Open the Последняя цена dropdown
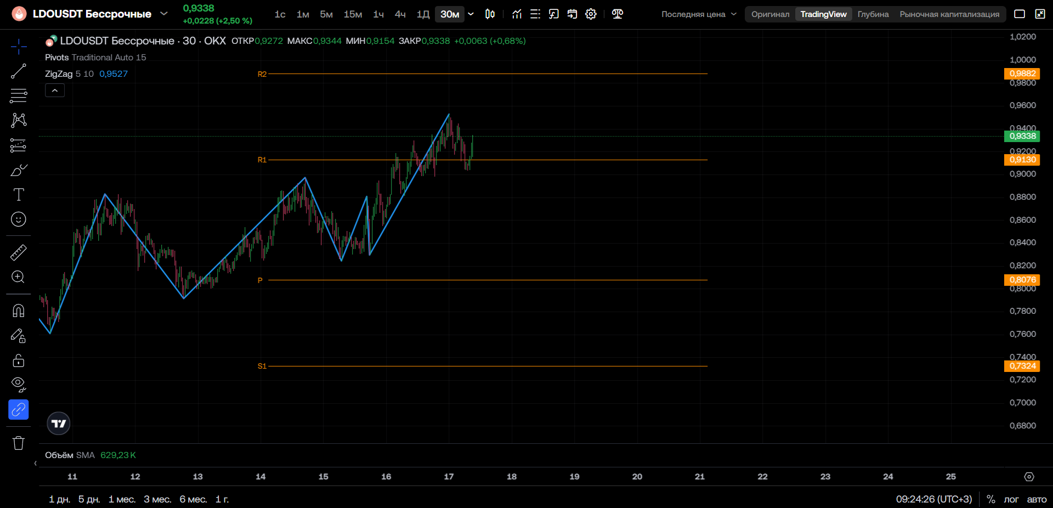This screenshot has width=1053, height=508. 699,14
